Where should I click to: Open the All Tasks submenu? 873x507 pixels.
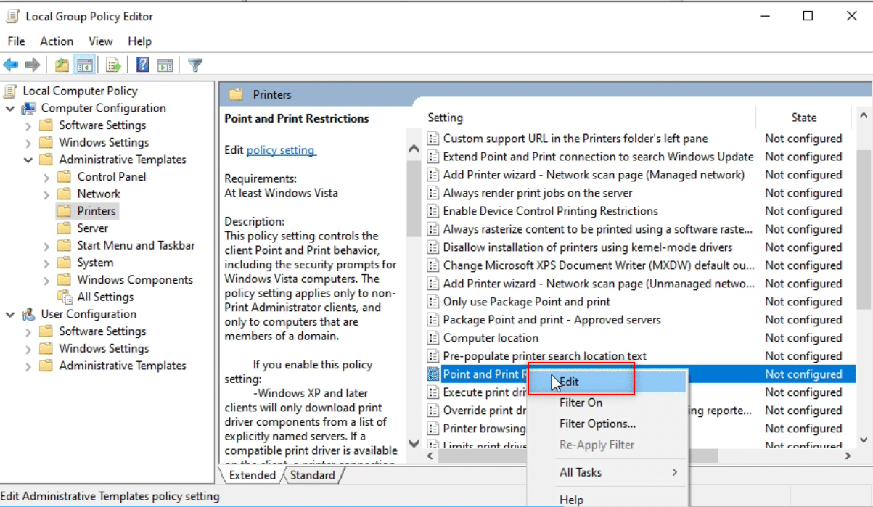pos(607,472)
